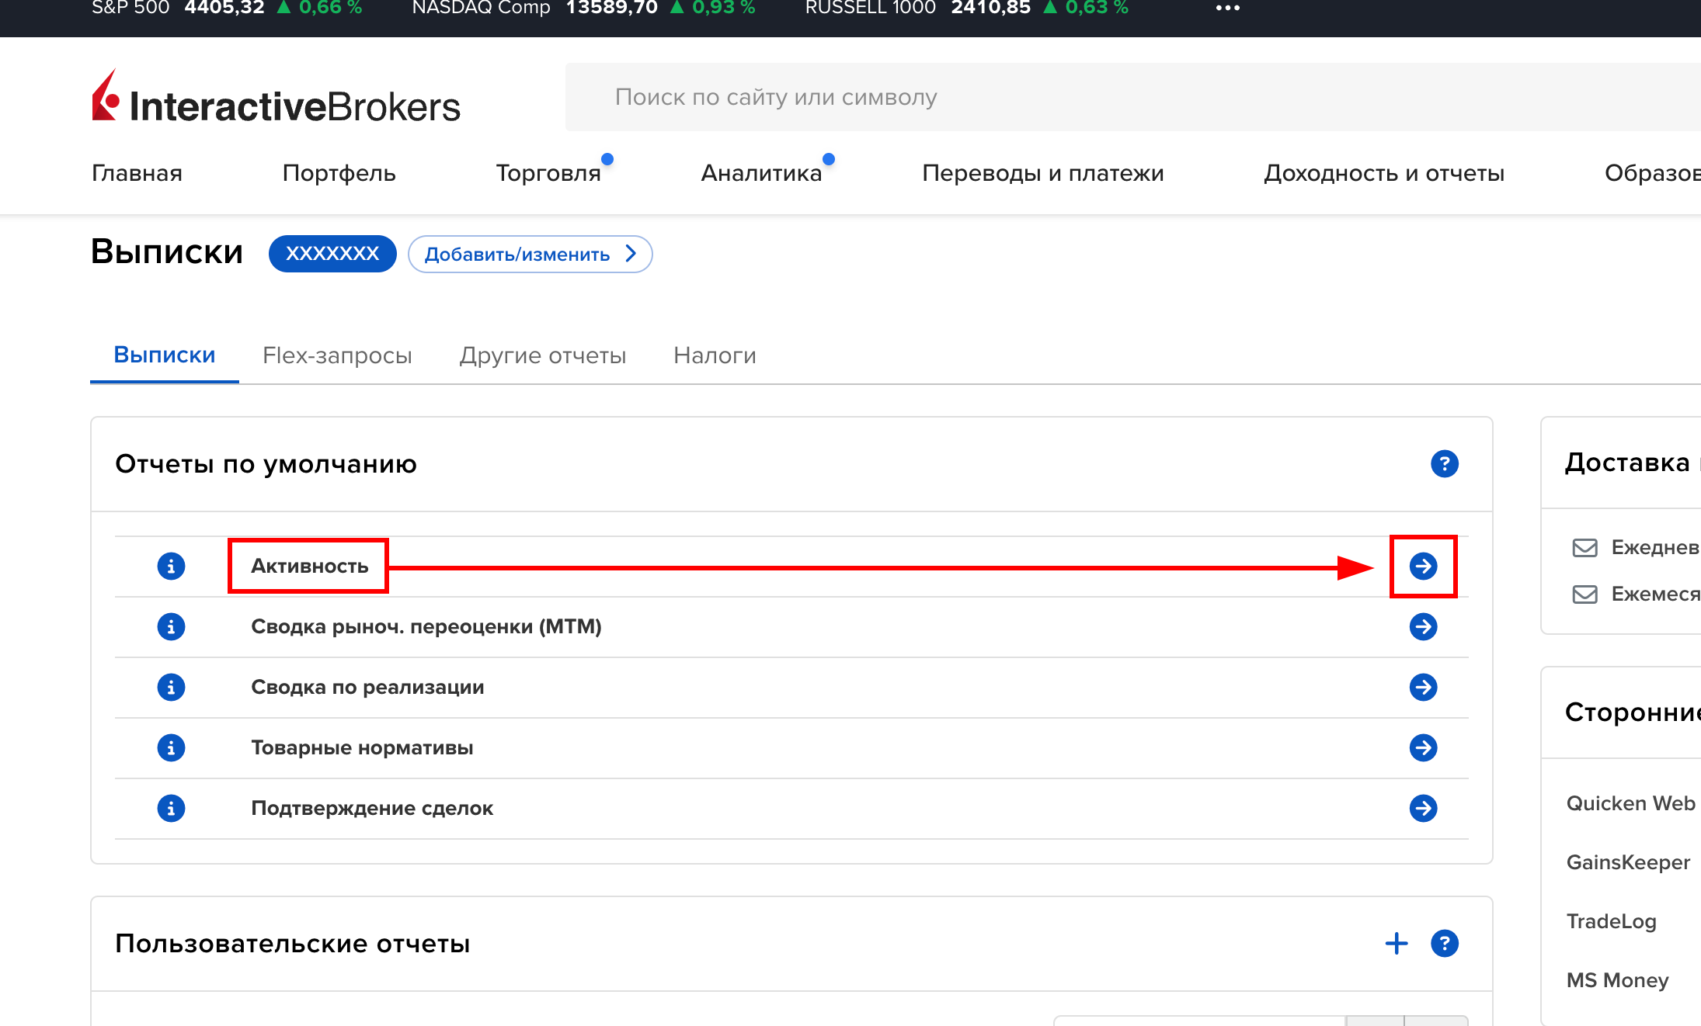This screenshot has height=1026, width=1701.
Task: Click the envelope icon next to Ежемеся
Action: [x=1585, y=594]
